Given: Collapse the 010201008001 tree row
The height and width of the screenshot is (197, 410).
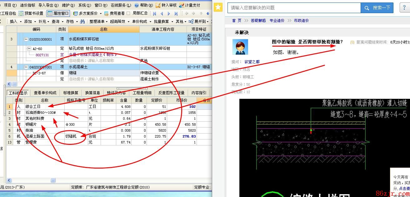Looking at the screenshot, I should tap(26, 39).
